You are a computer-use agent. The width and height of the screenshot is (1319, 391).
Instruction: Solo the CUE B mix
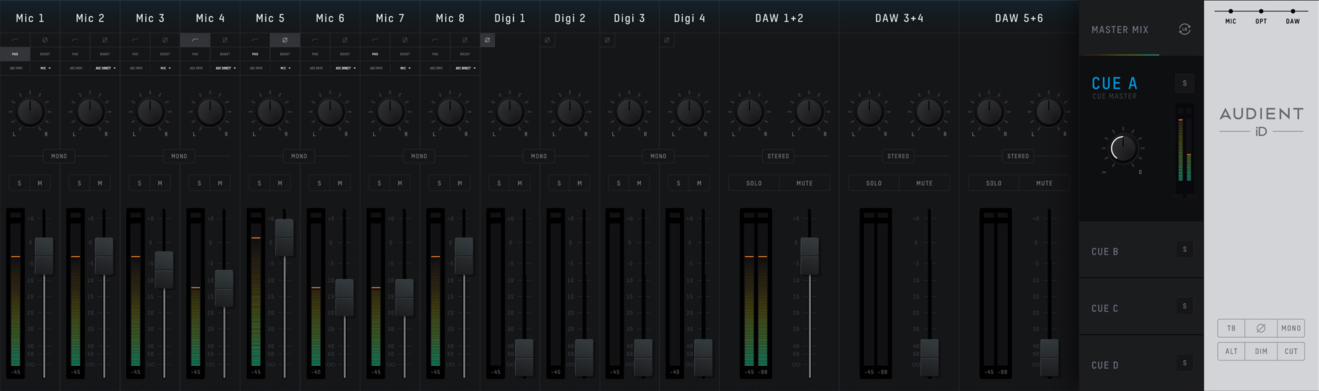(1184, 250)
